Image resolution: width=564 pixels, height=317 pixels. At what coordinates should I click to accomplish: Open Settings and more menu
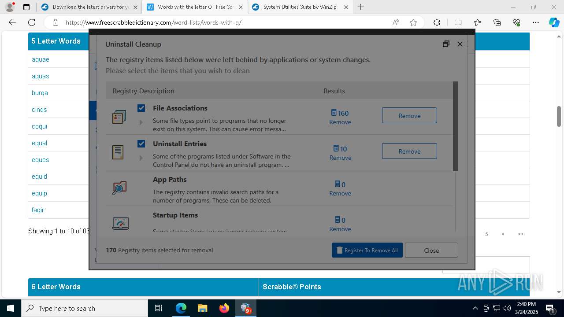[x=536, y=22]
